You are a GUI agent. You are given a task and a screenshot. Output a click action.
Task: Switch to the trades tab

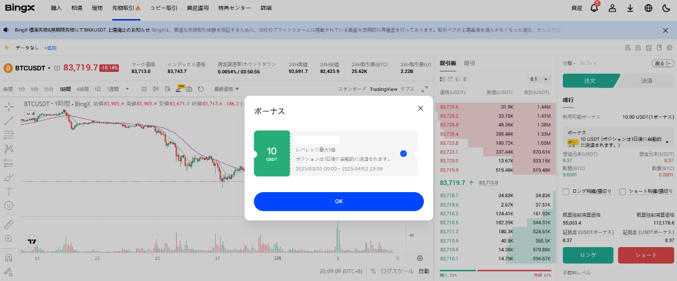point(470,63)
